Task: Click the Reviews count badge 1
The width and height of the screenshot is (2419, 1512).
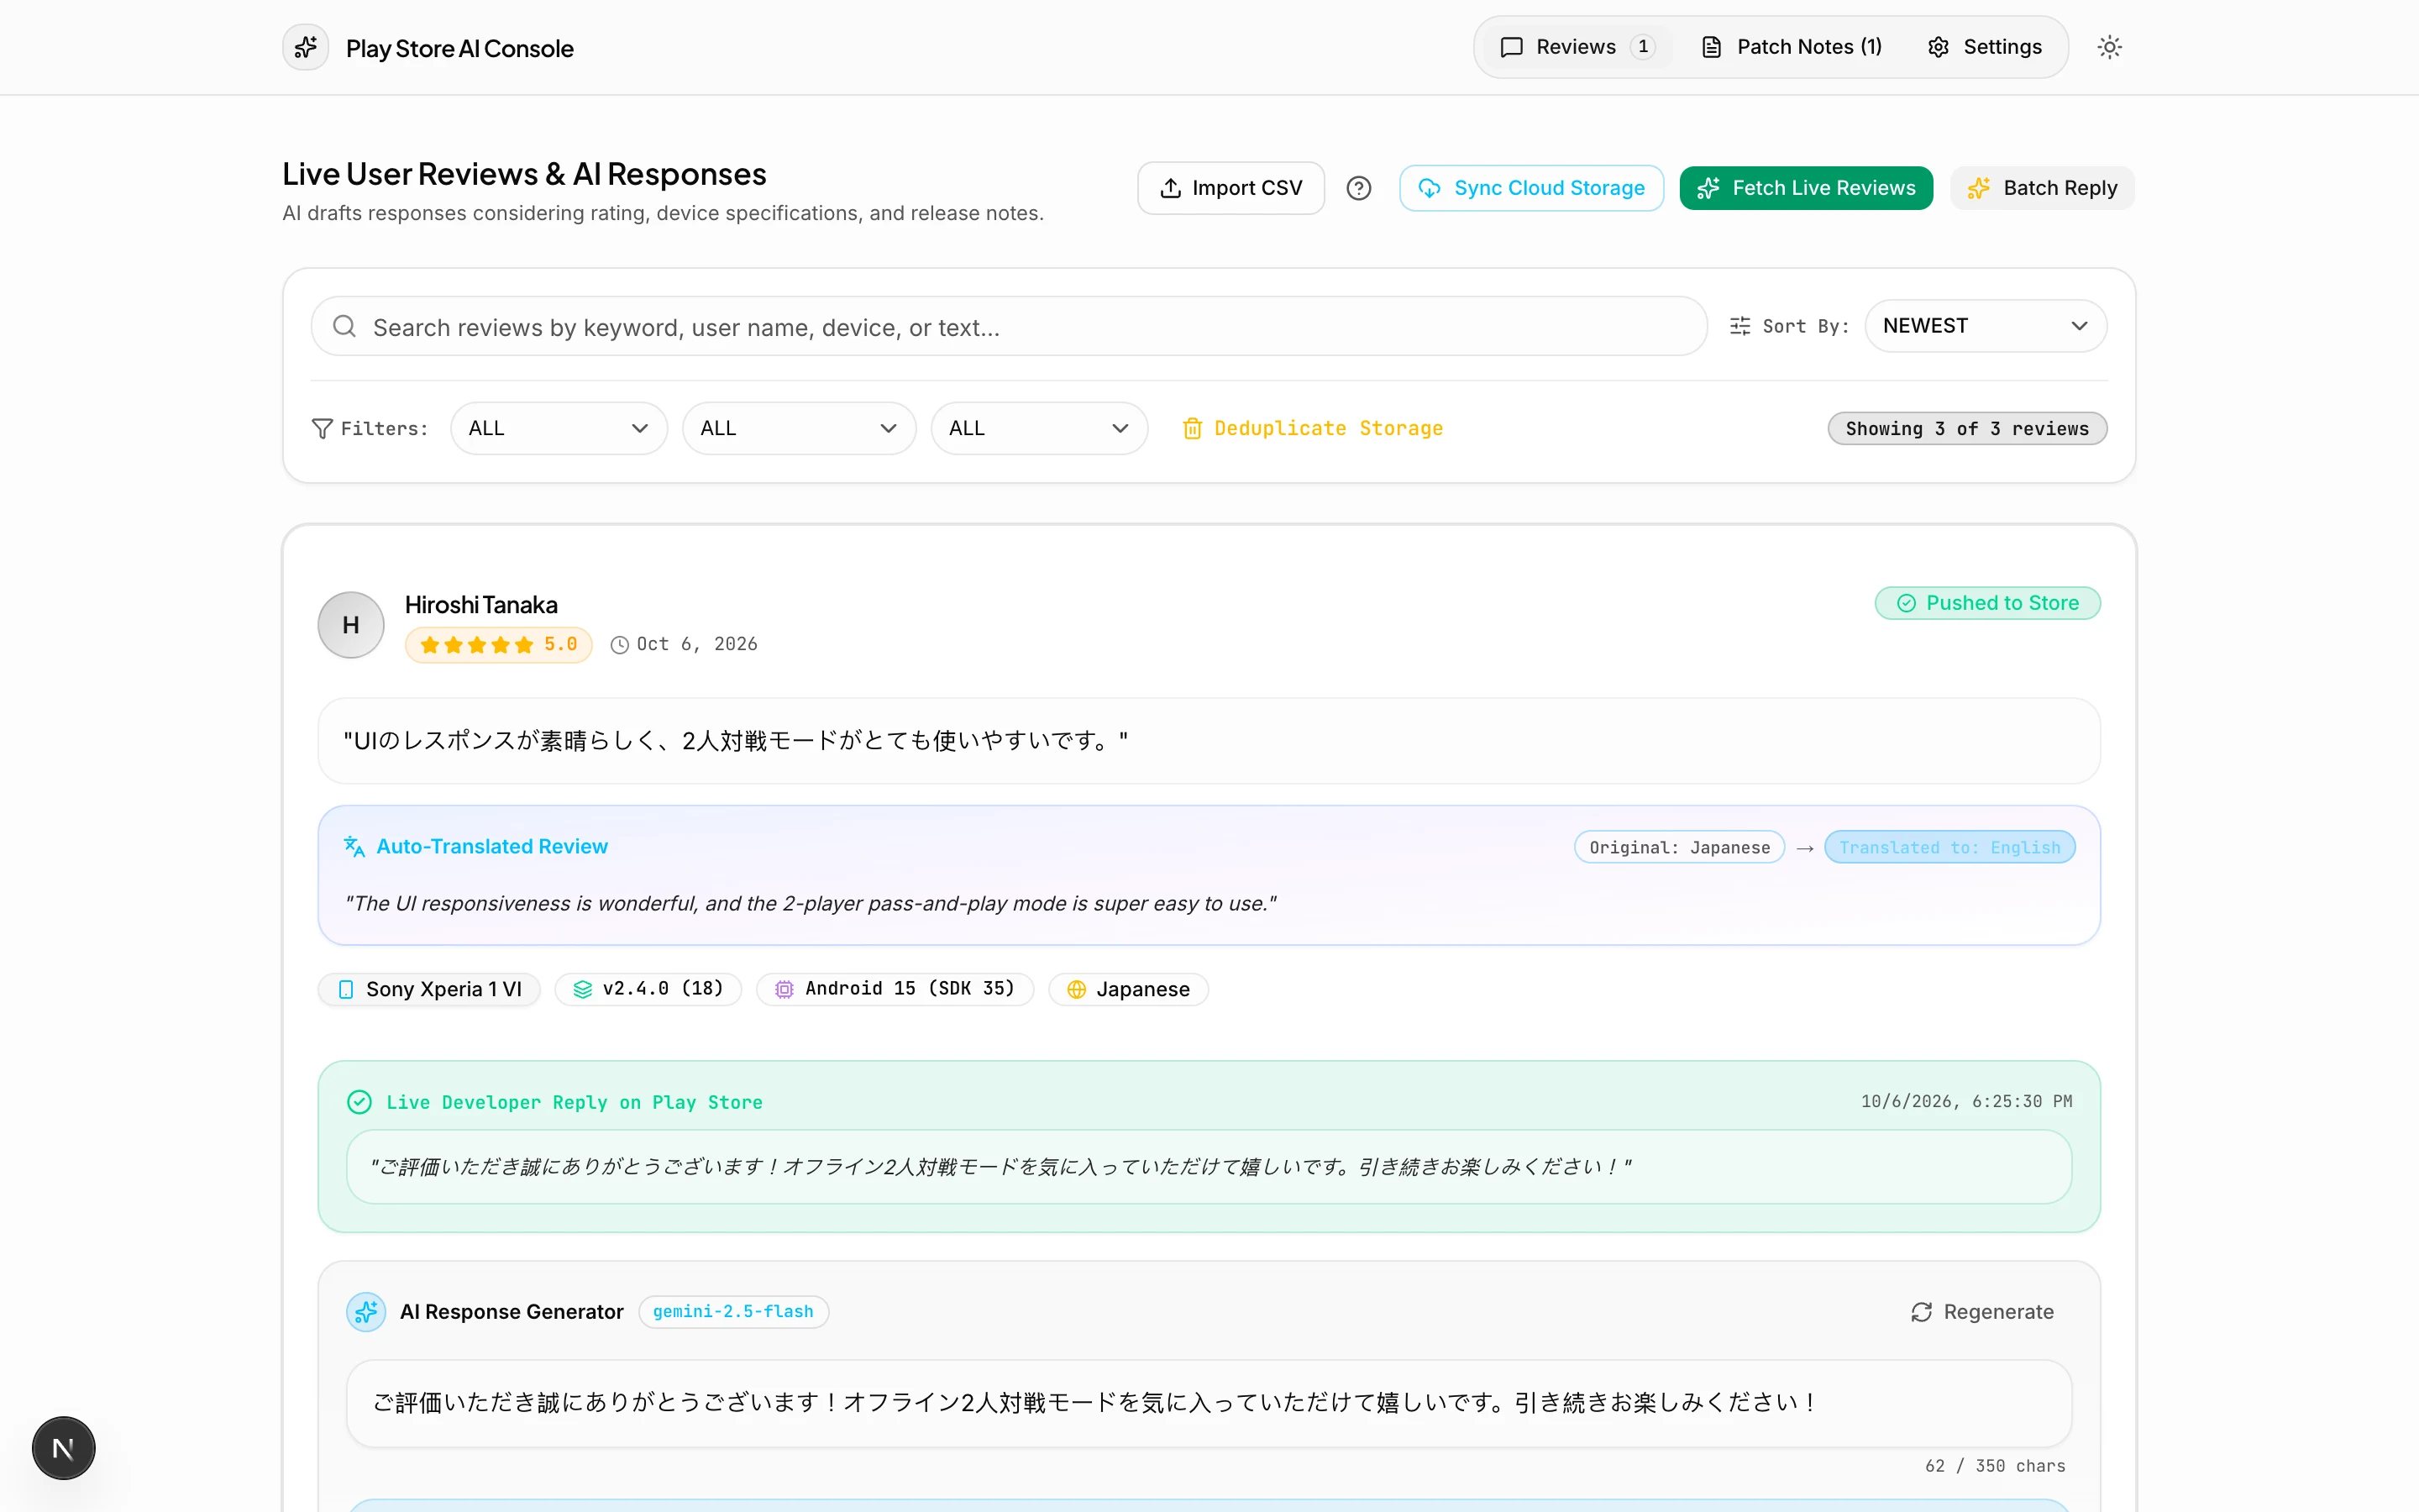Action: coord(1642,47)
